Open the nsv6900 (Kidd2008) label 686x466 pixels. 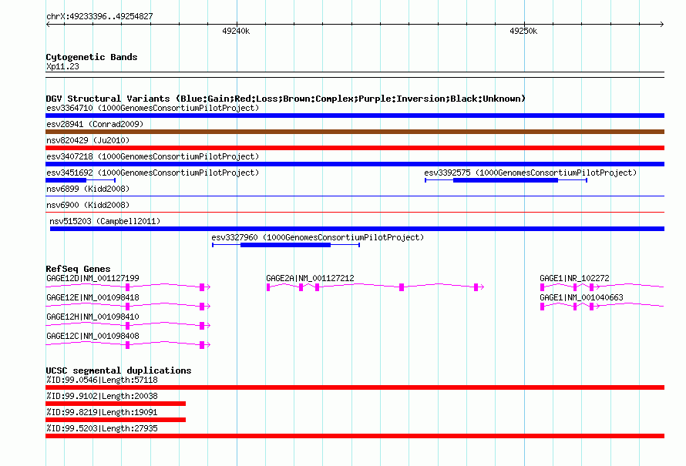pos(88,205)
